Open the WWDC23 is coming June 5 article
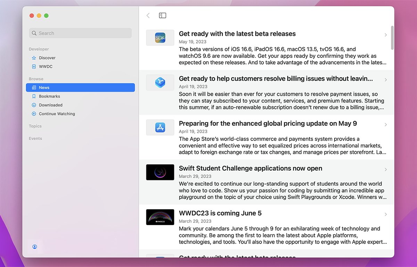The width and height of the screenshot is (417, 267). [x=220, y=213]
